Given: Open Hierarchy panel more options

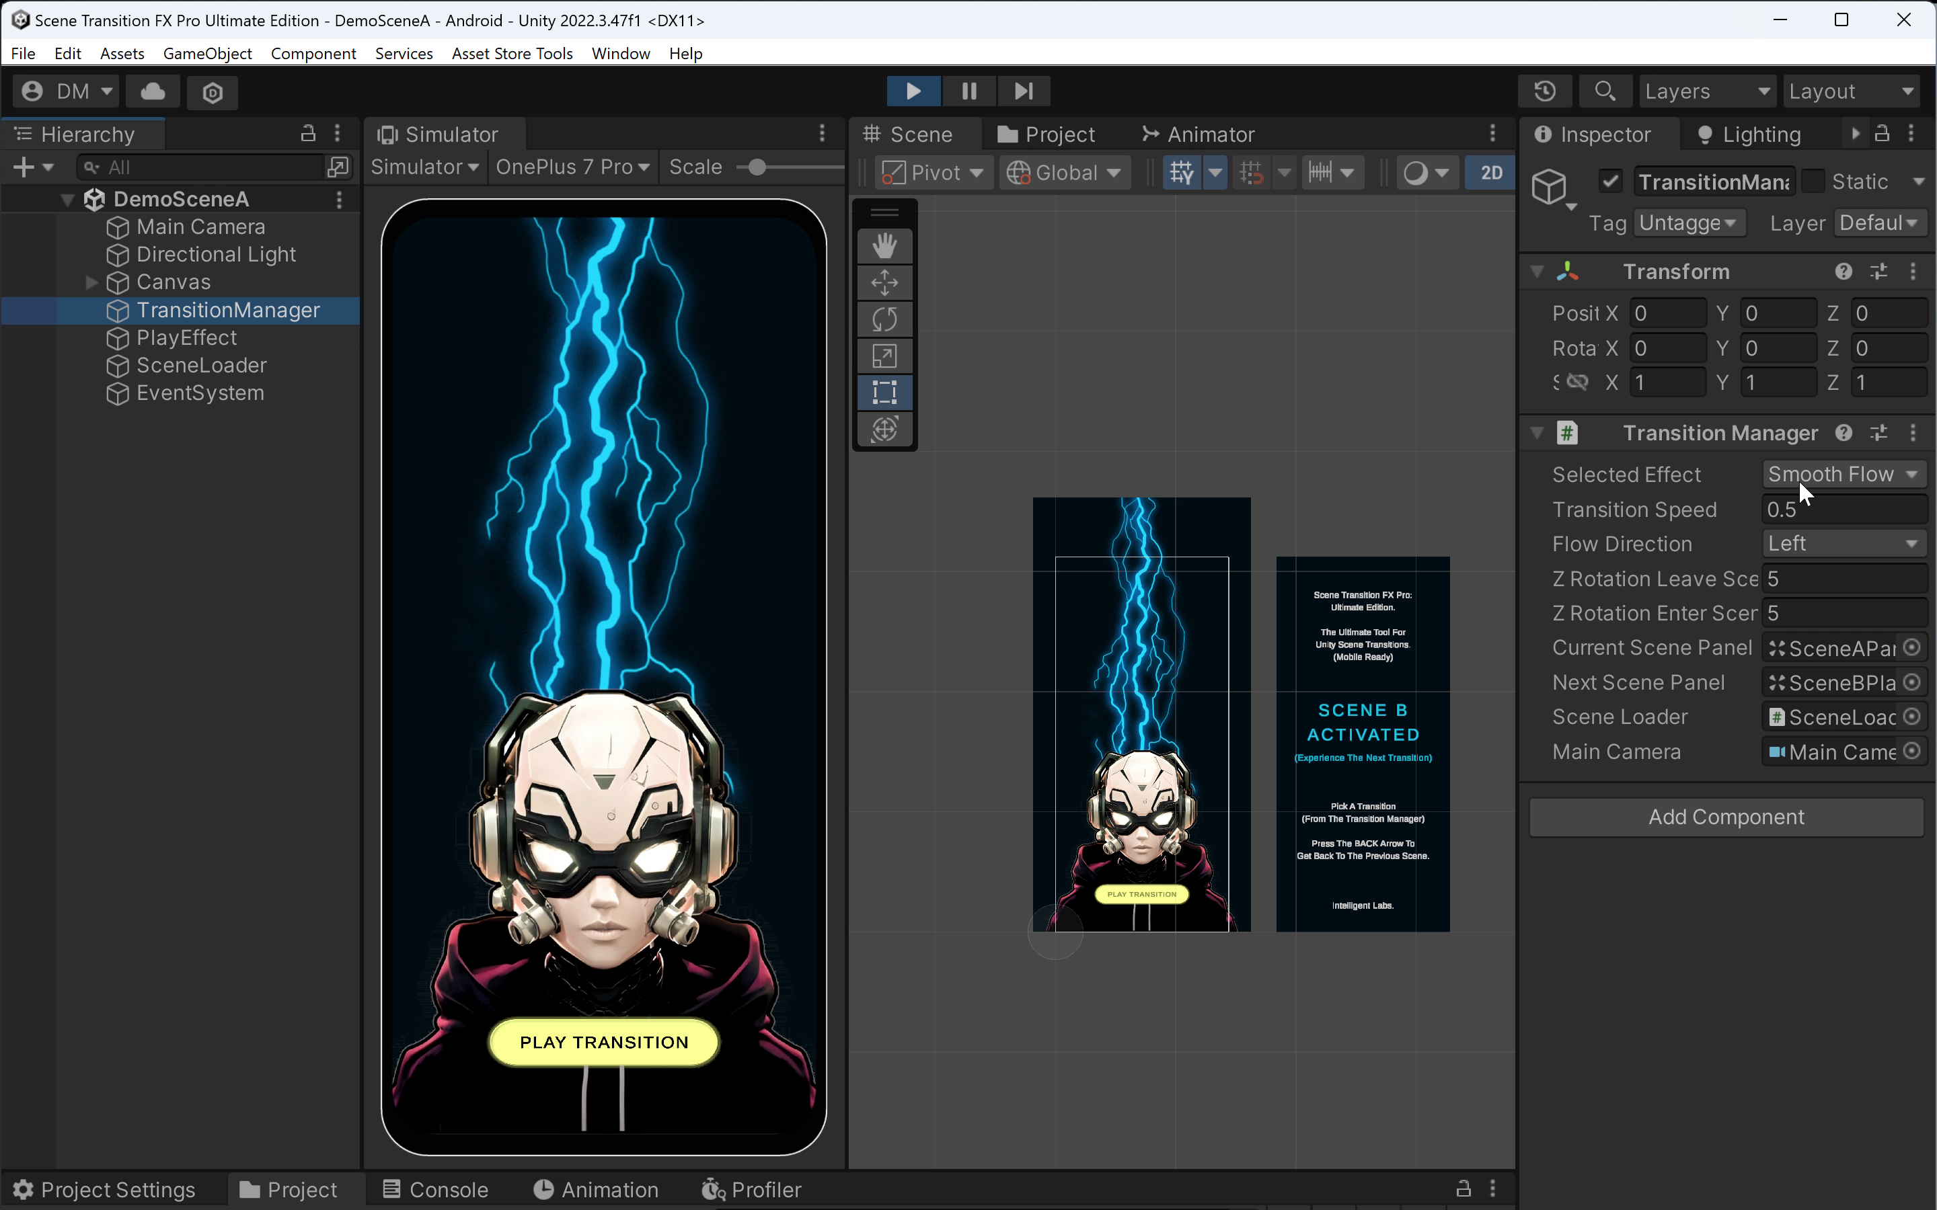Looking at the screenshot, I should pyautogui.click(x=337, y=134).
